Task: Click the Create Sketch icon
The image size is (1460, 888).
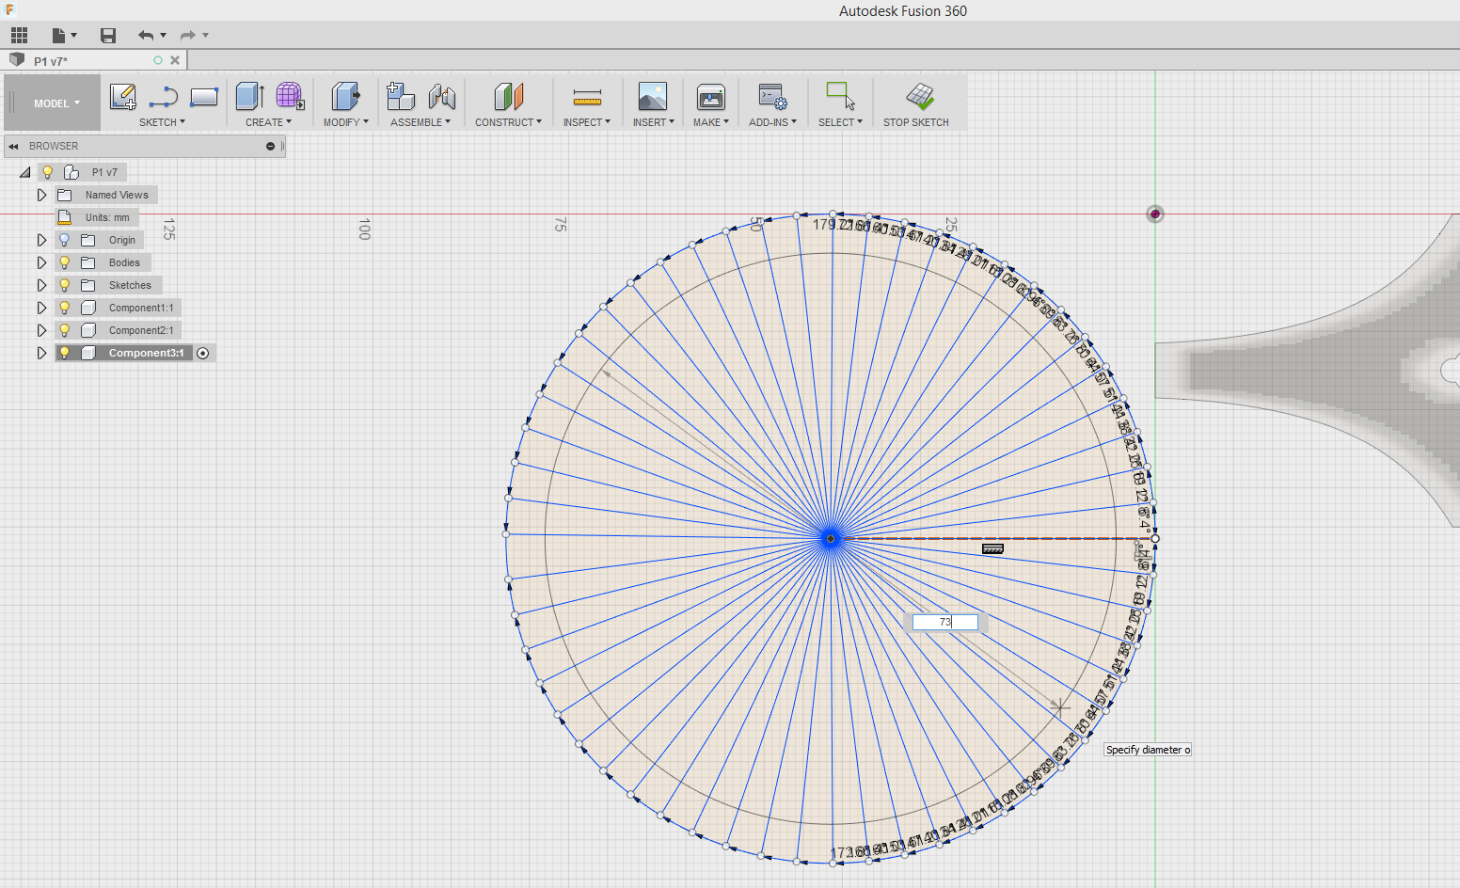Action: click(123, 97)
